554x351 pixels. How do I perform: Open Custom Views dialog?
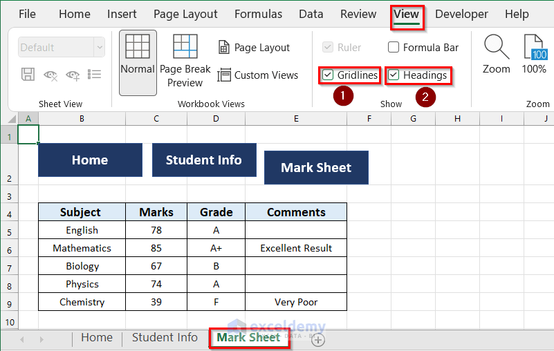coord(257,75)
